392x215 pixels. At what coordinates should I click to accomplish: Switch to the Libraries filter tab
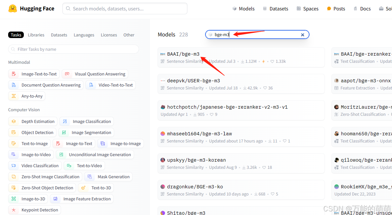(x=36, y=35)
